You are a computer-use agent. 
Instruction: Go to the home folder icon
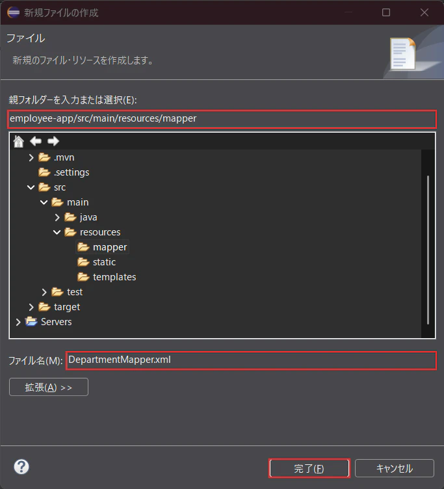coord(19,141)
